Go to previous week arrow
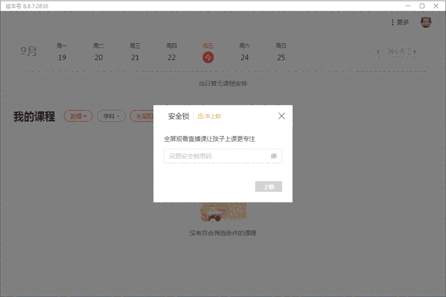446x297 pixels. tap(378, 52)
